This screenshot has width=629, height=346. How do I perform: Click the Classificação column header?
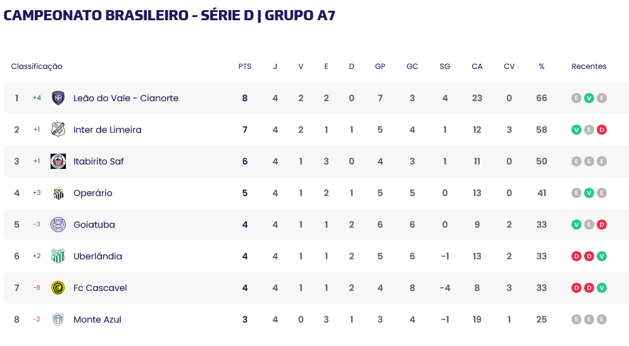(37, 66)
